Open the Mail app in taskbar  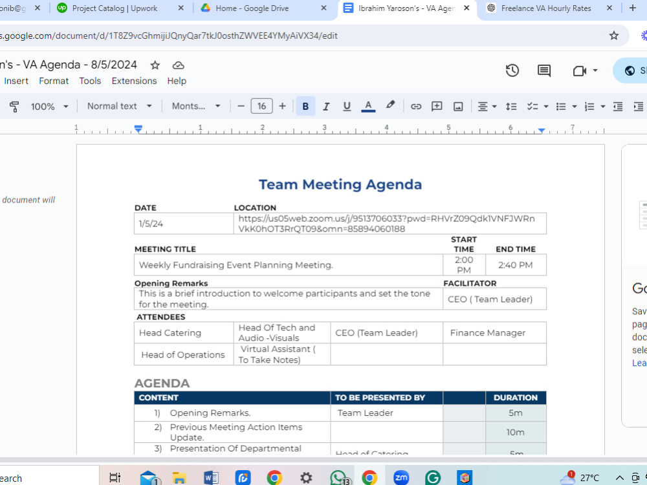[148, 478]
